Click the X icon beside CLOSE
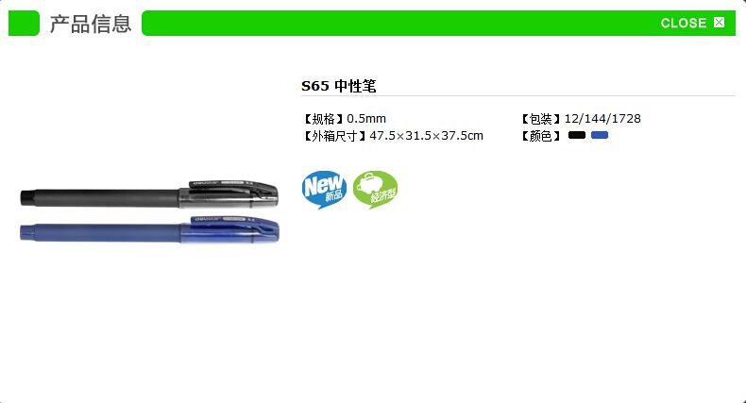The height and width of the screenshot is (403, 746). pyautogui.click(x=719, y=23)
